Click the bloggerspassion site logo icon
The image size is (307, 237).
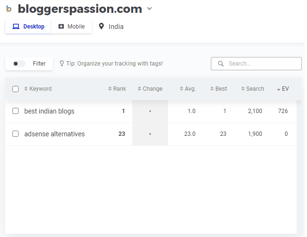point(9,9)
